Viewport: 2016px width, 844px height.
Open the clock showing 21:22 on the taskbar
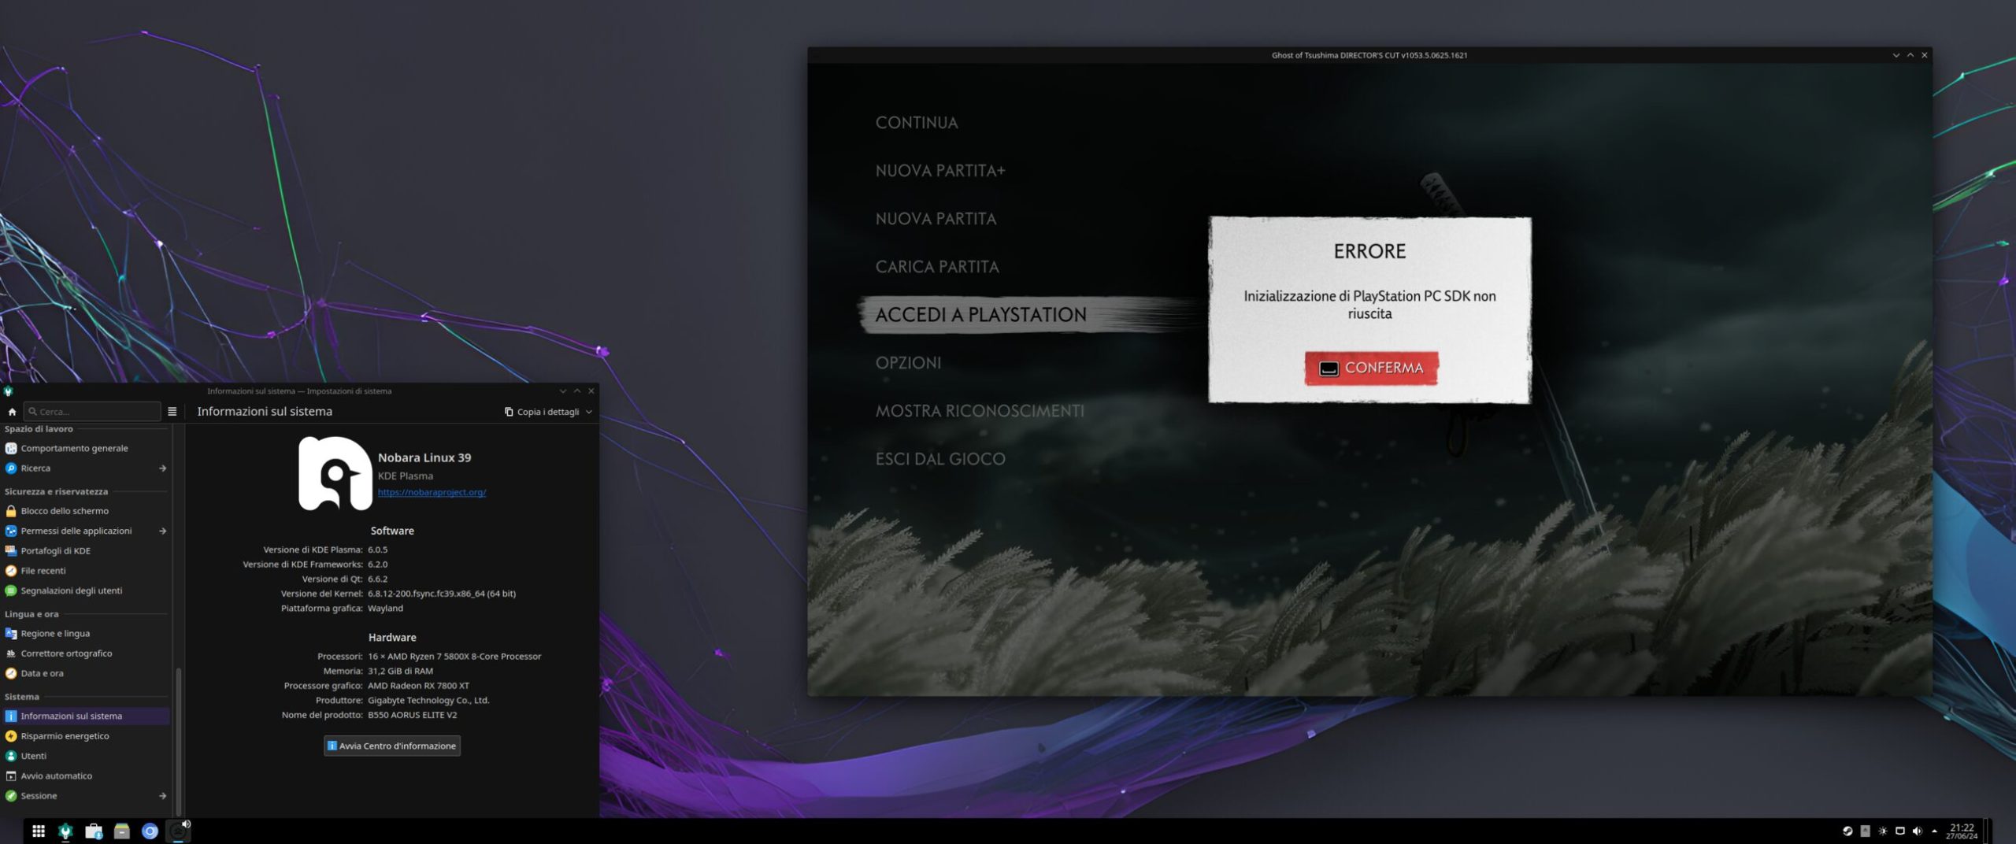click(1961, 831)
